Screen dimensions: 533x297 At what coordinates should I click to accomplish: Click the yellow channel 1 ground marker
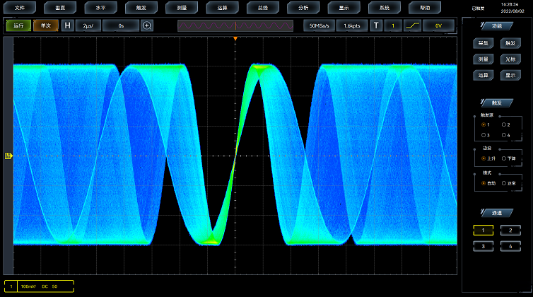8,156
